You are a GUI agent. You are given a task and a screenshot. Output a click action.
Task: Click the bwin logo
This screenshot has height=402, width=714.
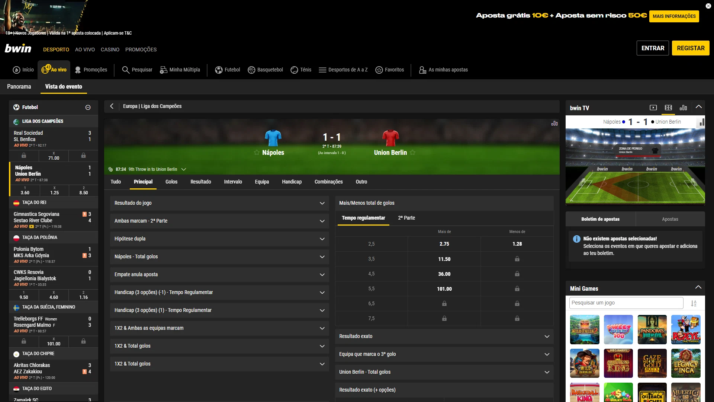coord(18,48)
